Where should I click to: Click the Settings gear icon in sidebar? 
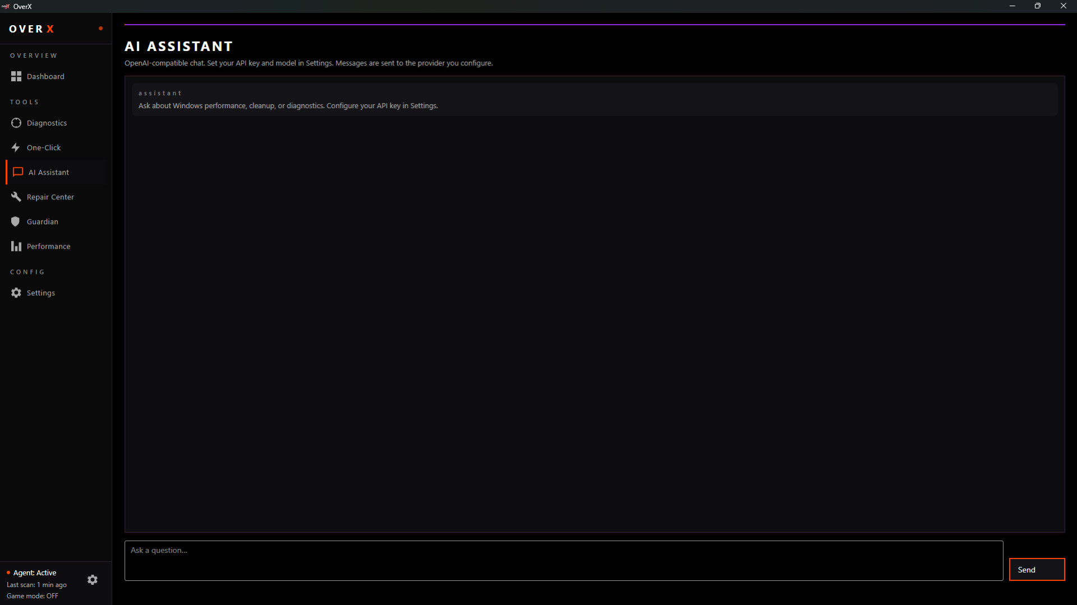[16, 292]
